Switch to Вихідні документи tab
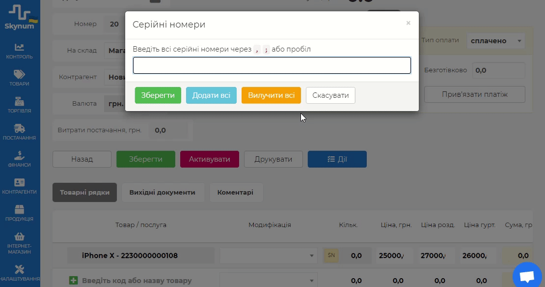Screen dimensions: 545x287 (162, 193)
